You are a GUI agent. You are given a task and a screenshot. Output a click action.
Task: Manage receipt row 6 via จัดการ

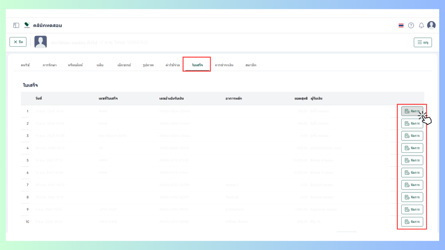(412, 172)
